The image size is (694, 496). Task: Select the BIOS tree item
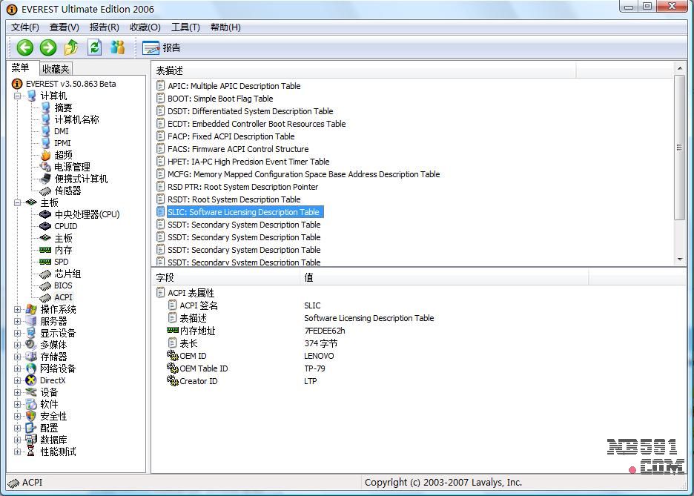[63, 285]
